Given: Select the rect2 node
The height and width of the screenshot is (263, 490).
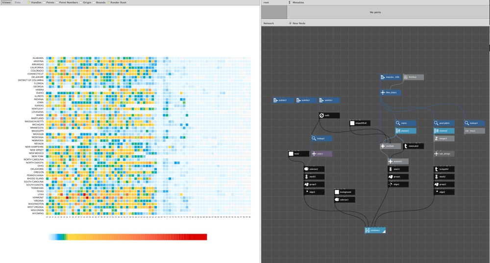Looking at the screenshot, I should coord(299,154).
